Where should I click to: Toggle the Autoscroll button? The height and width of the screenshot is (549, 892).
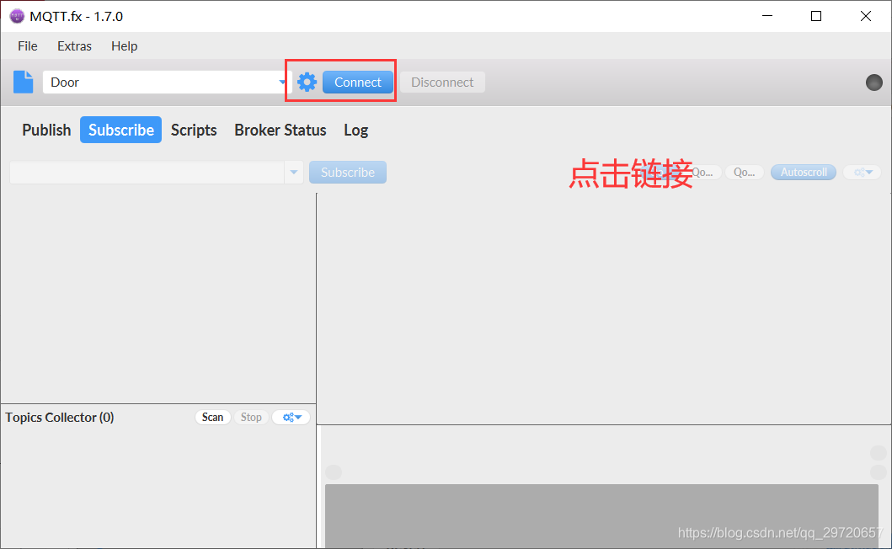tap(804, 173)
